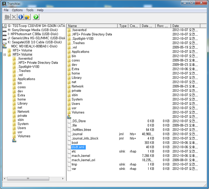Click the mach_kernel file icon
The width and height of the screenshot is (209, 189).
(x=69, y=156)
